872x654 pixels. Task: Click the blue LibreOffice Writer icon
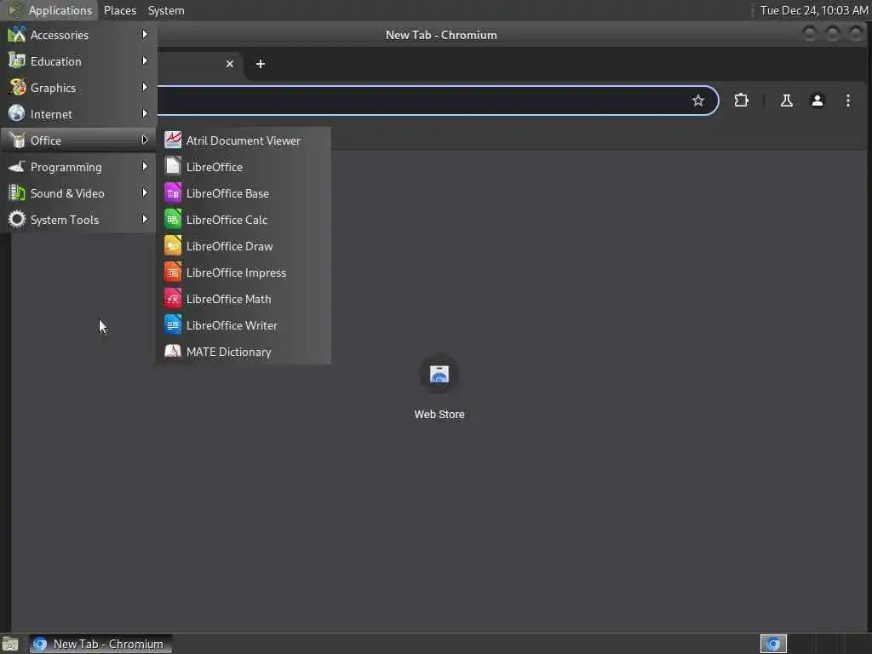tap(173, 324)
